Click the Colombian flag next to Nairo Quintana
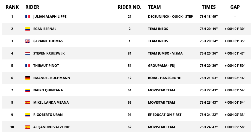The width and height of the screenshot is (251, 132). pos(28,90)
